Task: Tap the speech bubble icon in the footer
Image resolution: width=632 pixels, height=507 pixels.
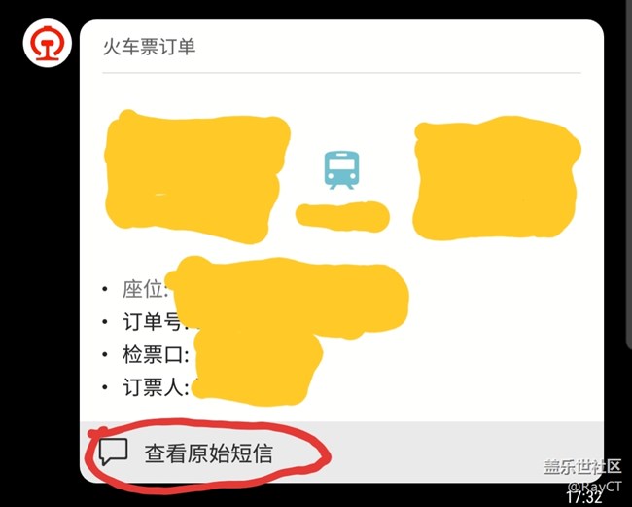Action: coord(113,452)
